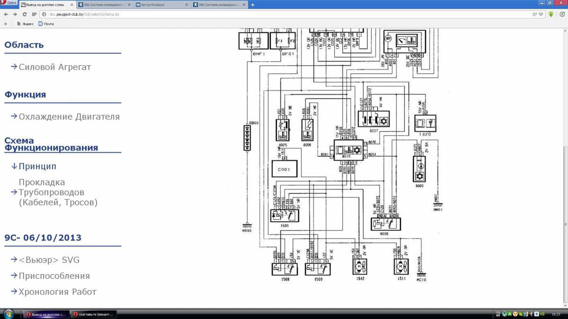
Task: Click the new tab plus button
Action: point(253,5)
